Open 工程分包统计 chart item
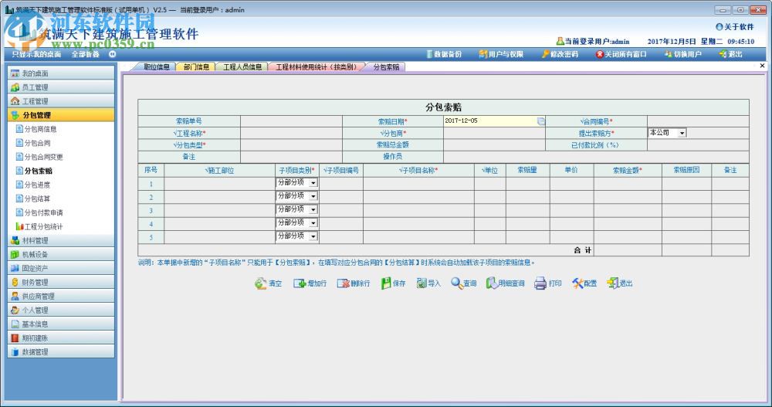This screenshot has width=772, height=407. 39,226
